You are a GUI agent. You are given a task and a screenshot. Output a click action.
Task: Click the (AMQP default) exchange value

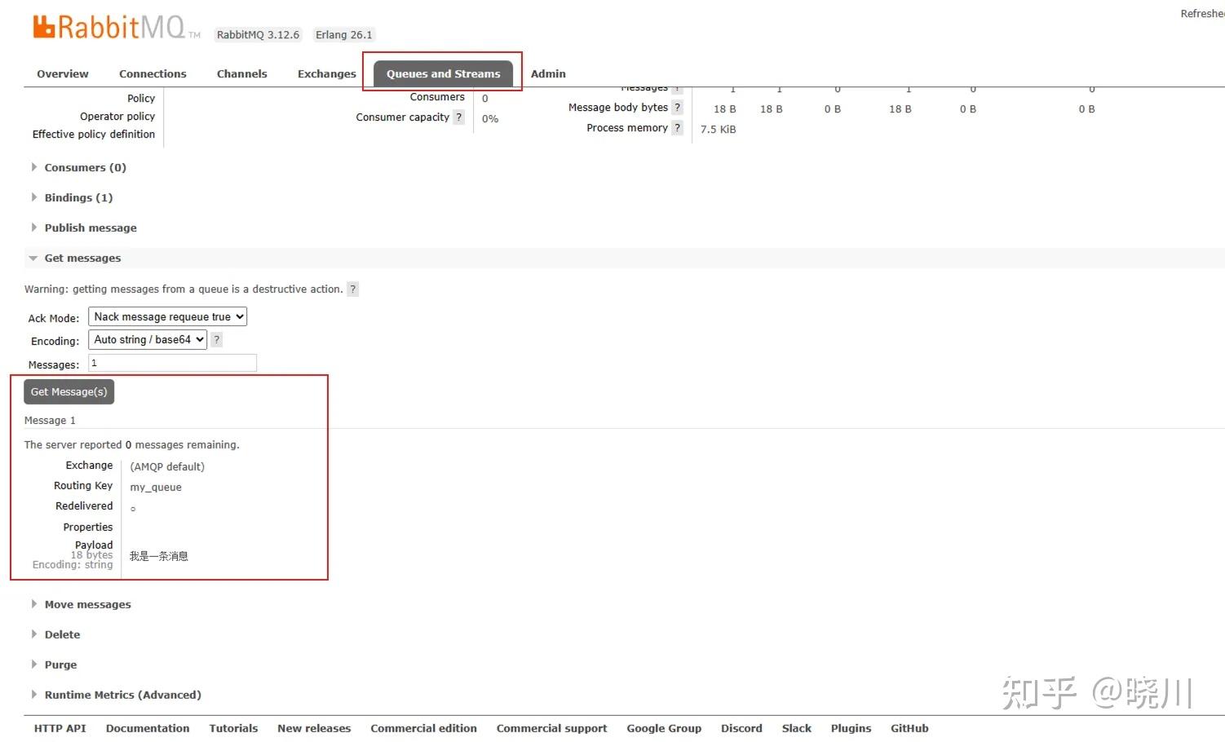point(167,467)
